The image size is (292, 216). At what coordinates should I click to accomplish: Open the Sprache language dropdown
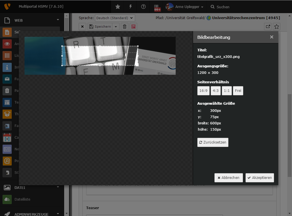pos(115,18)
